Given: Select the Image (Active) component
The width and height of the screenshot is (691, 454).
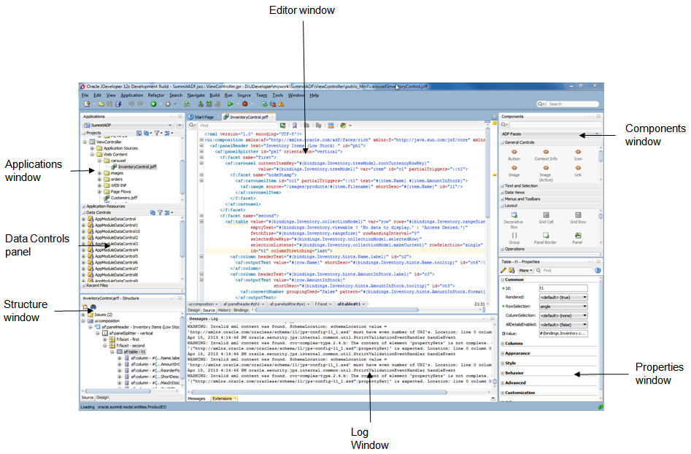Looking at the screenshot, I should point(546,173).
